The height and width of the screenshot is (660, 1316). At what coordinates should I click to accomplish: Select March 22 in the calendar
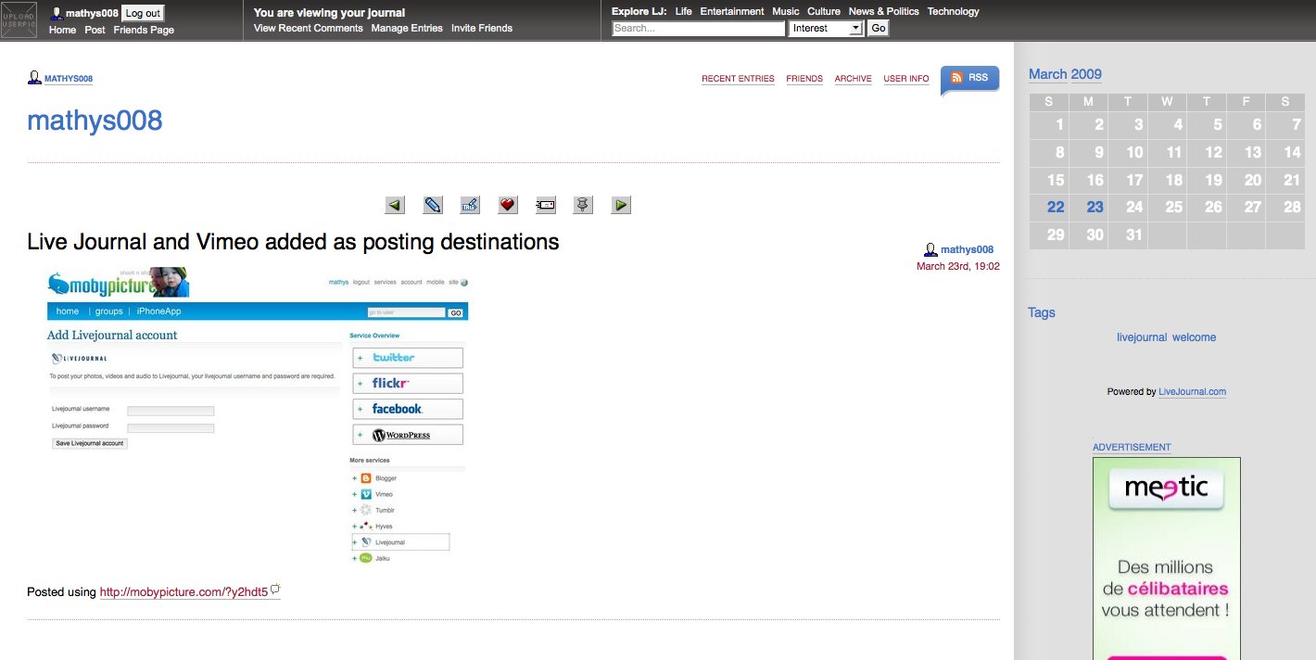click(1056, 207)
